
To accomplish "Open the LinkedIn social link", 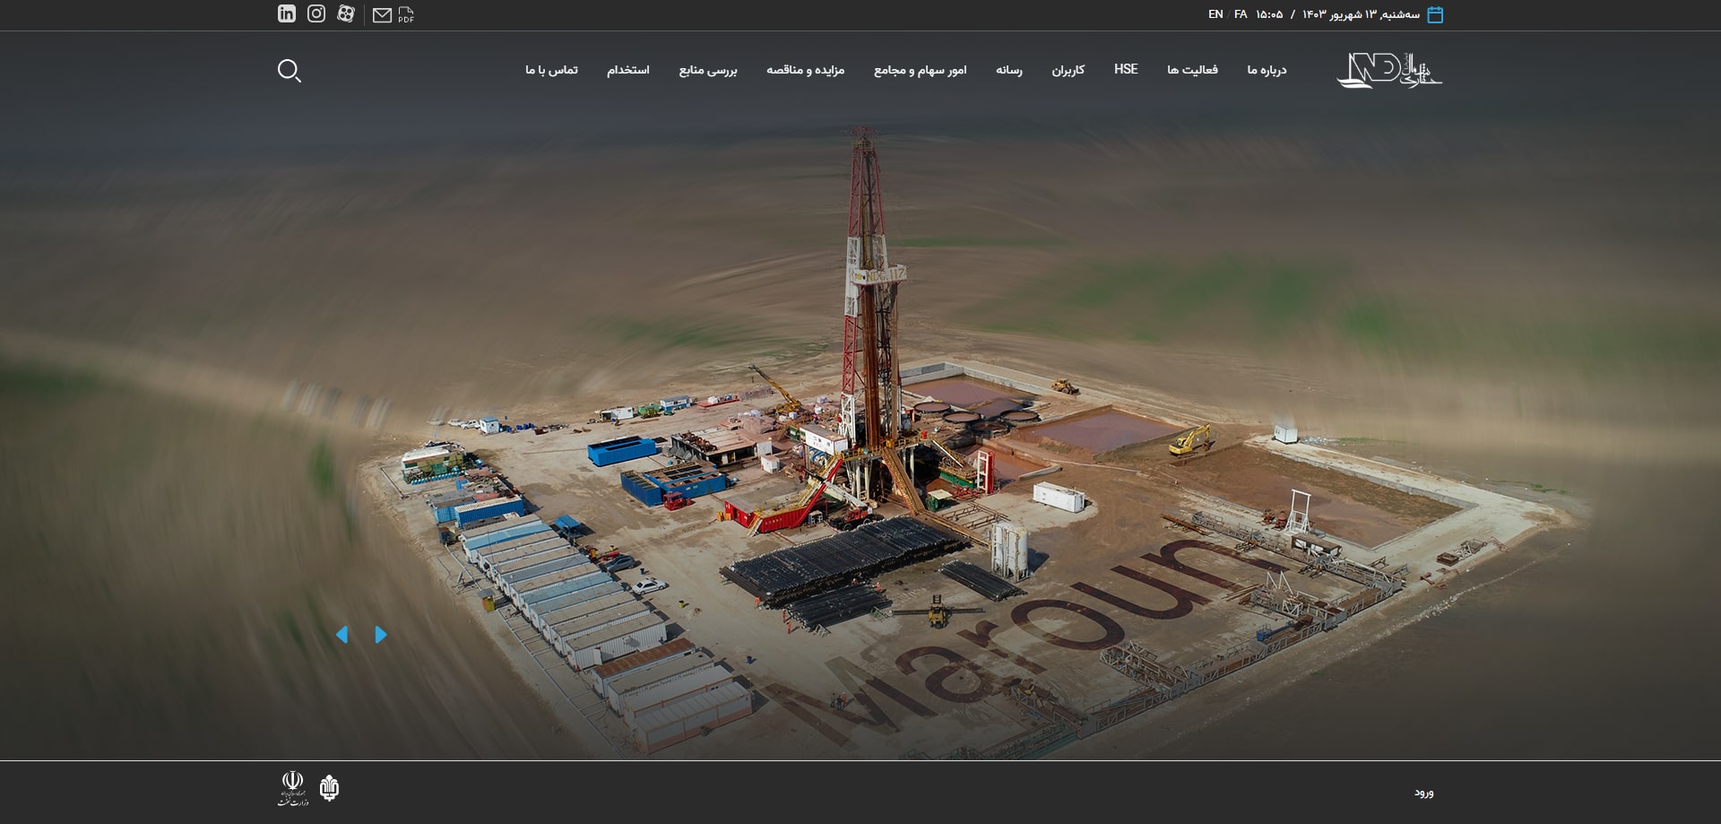I will [286, 13].
